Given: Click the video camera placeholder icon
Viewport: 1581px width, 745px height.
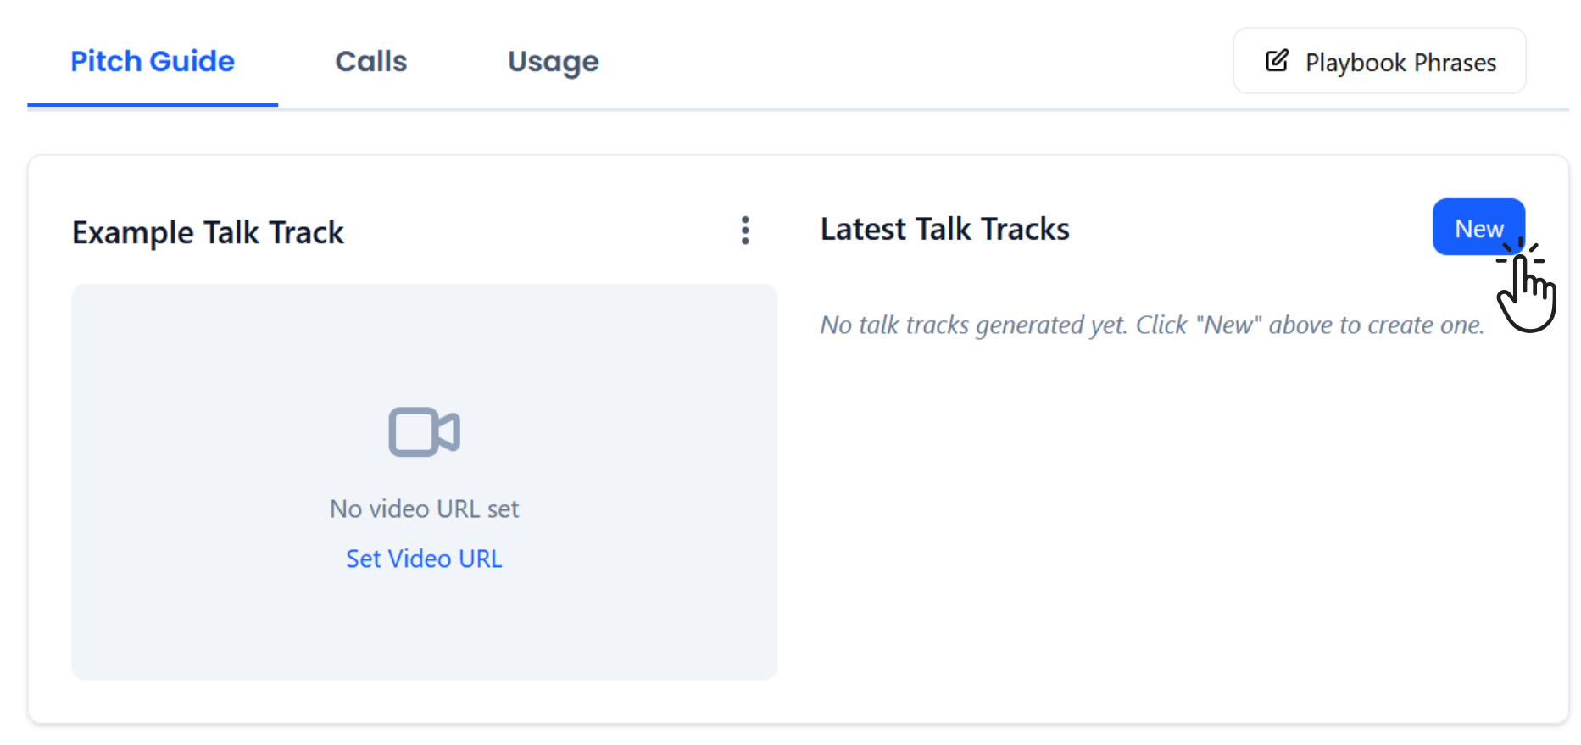Looking at the screenshot, I should [x=424, y=432].
